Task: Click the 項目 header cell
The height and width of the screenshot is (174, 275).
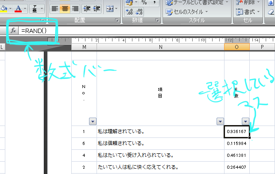Action: 160,93
